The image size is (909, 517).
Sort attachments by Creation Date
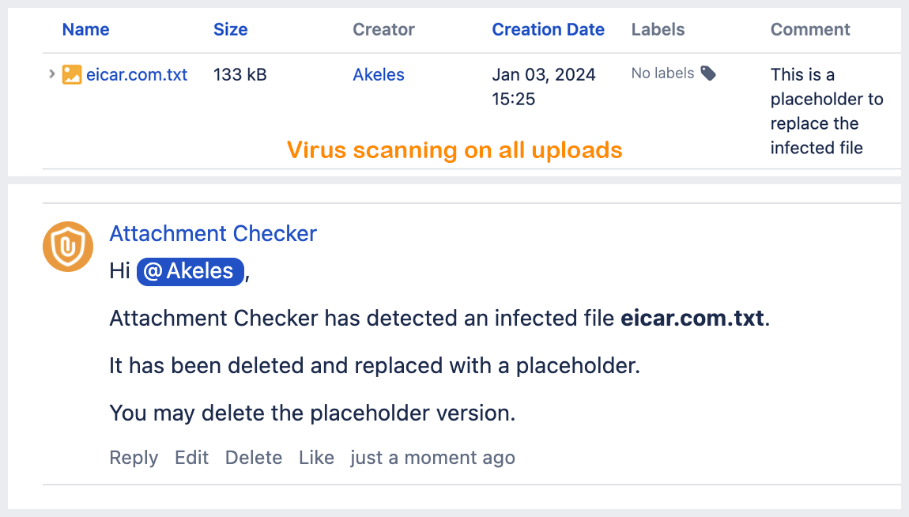(x=548, y=30)
